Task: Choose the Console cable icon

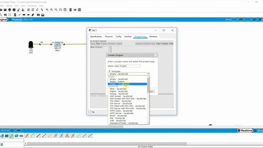Action: click(x=33, y=136)
